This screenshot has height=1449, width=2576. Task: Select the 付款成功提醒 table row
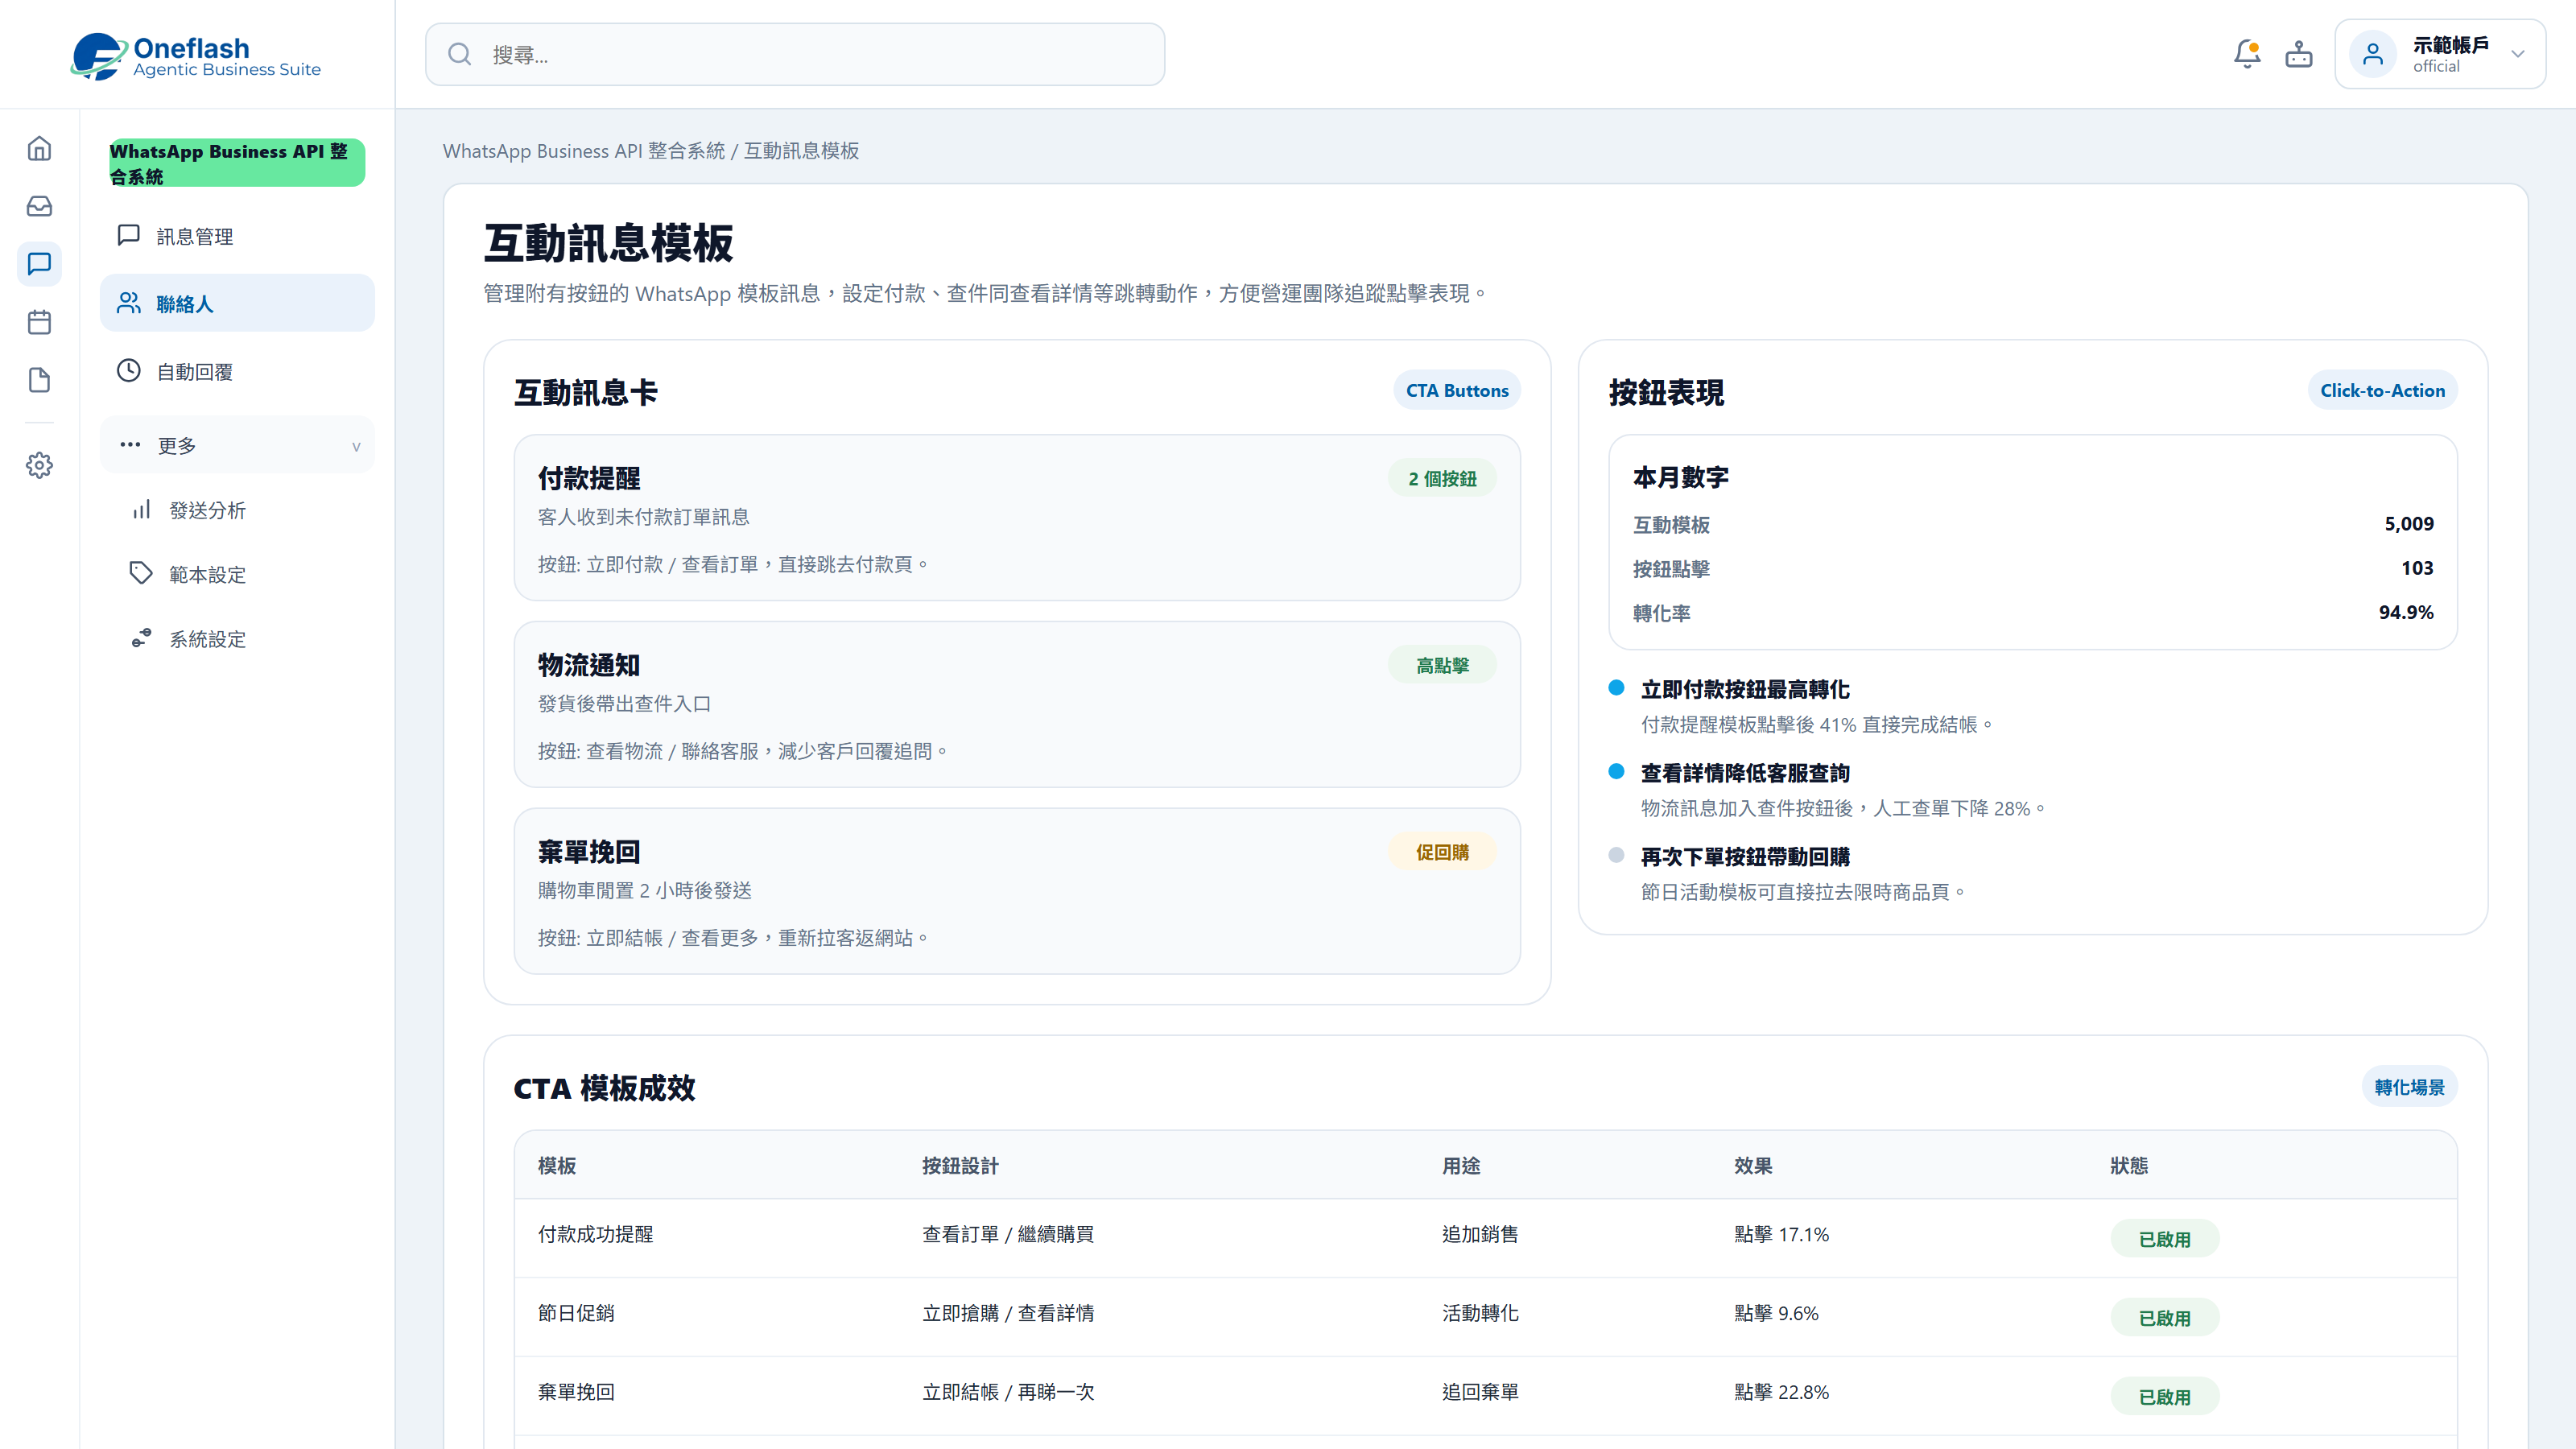(1485, 1239)
